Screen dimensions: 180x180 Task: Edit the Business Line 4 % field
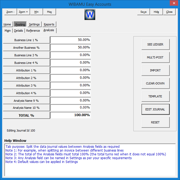[x=70, y=63]
